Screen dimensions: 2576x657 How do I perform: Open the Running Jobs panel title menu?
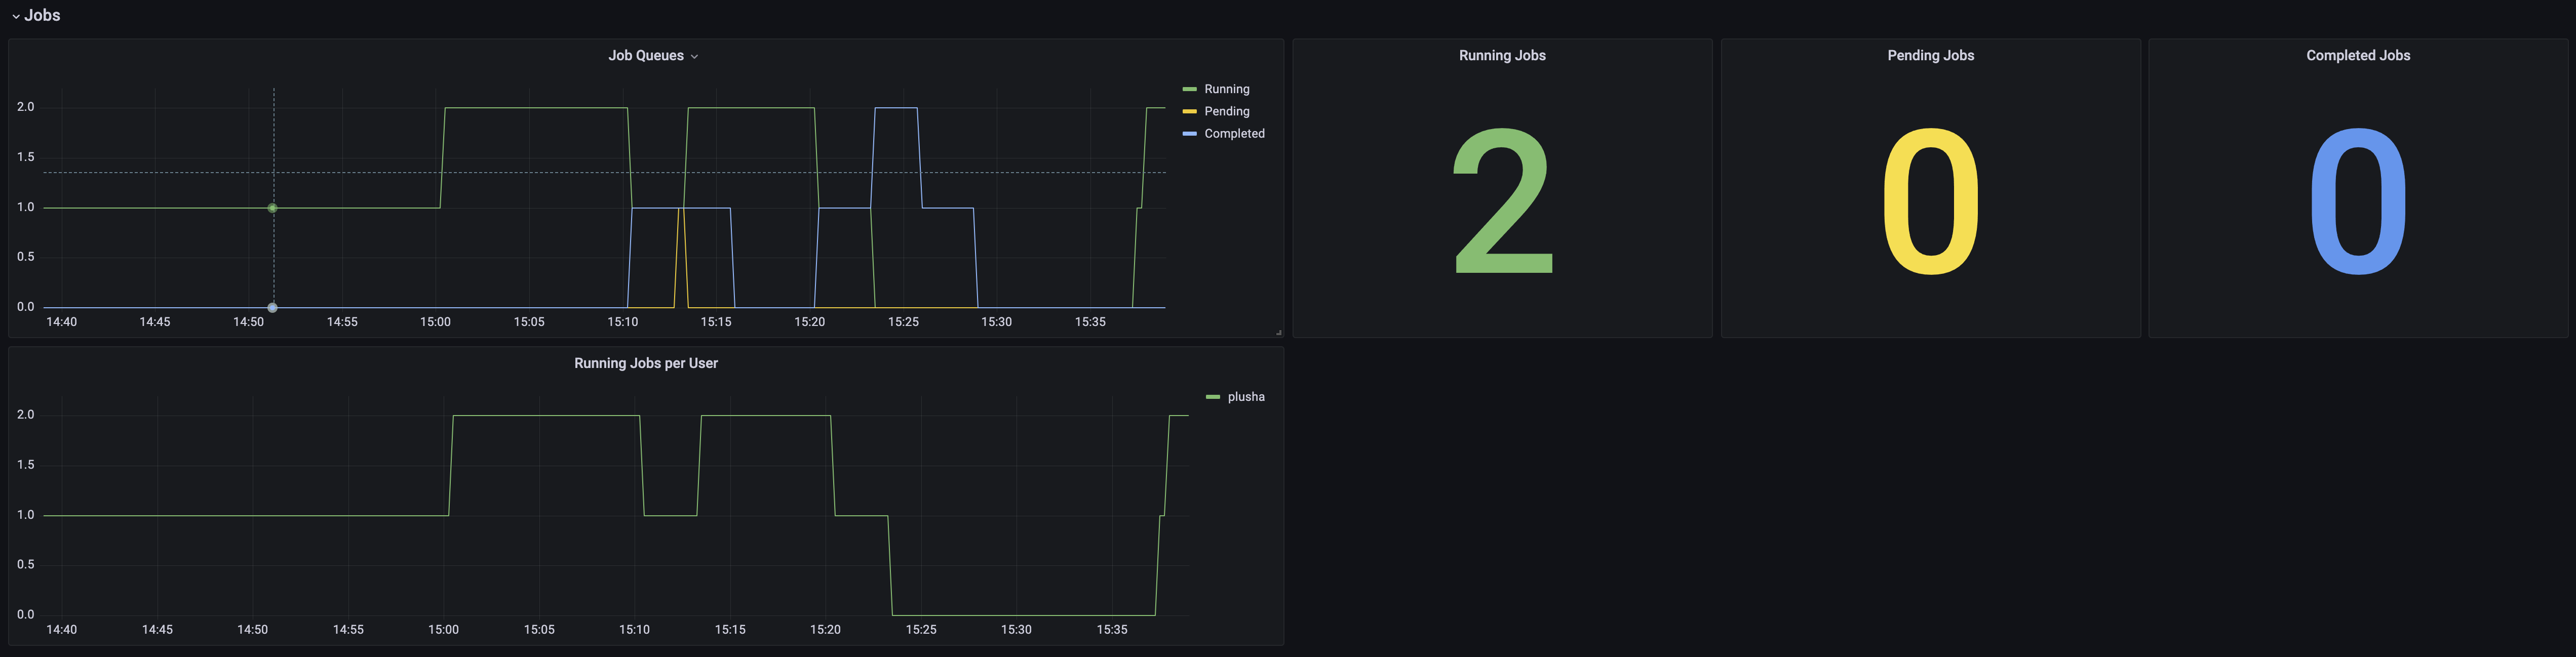click(1502, 56)
